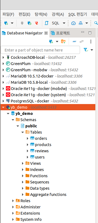Click the New Database Connection toolbar icon

pyautogui.click(x=6, y=23)
